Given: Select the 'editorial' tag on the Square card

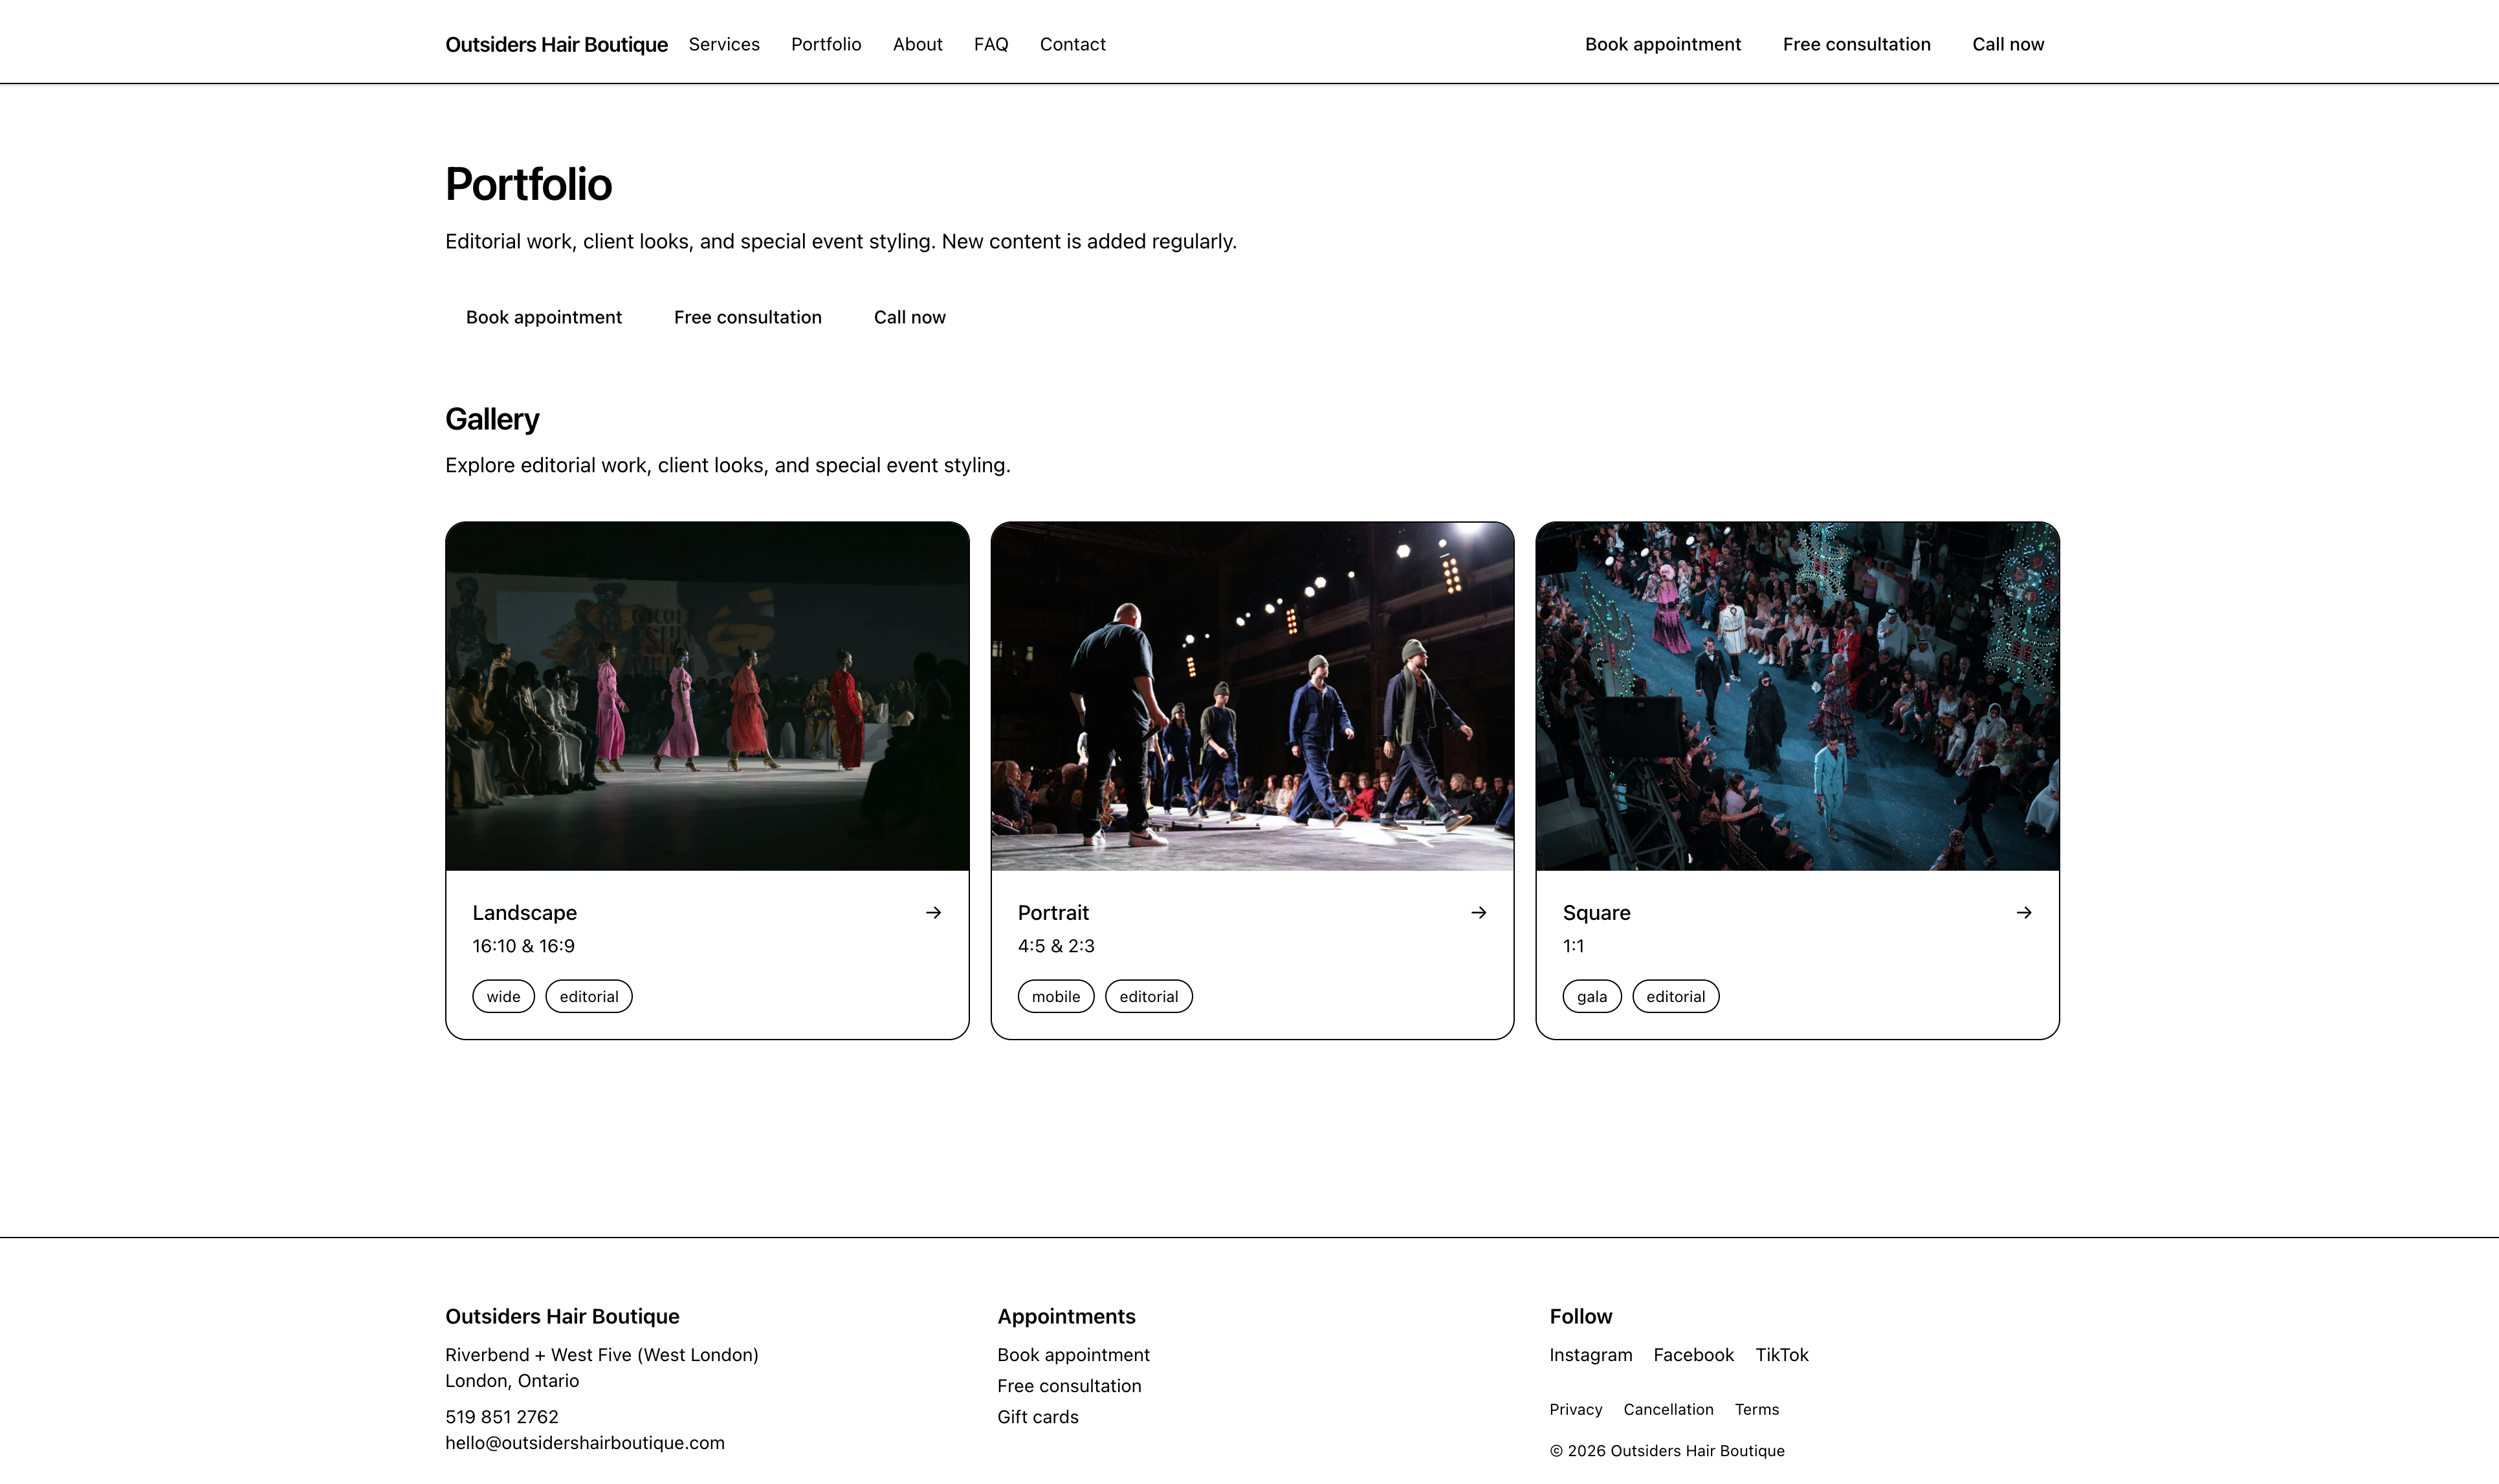Looking at the screenshot, I should (x=1675, y=996).
